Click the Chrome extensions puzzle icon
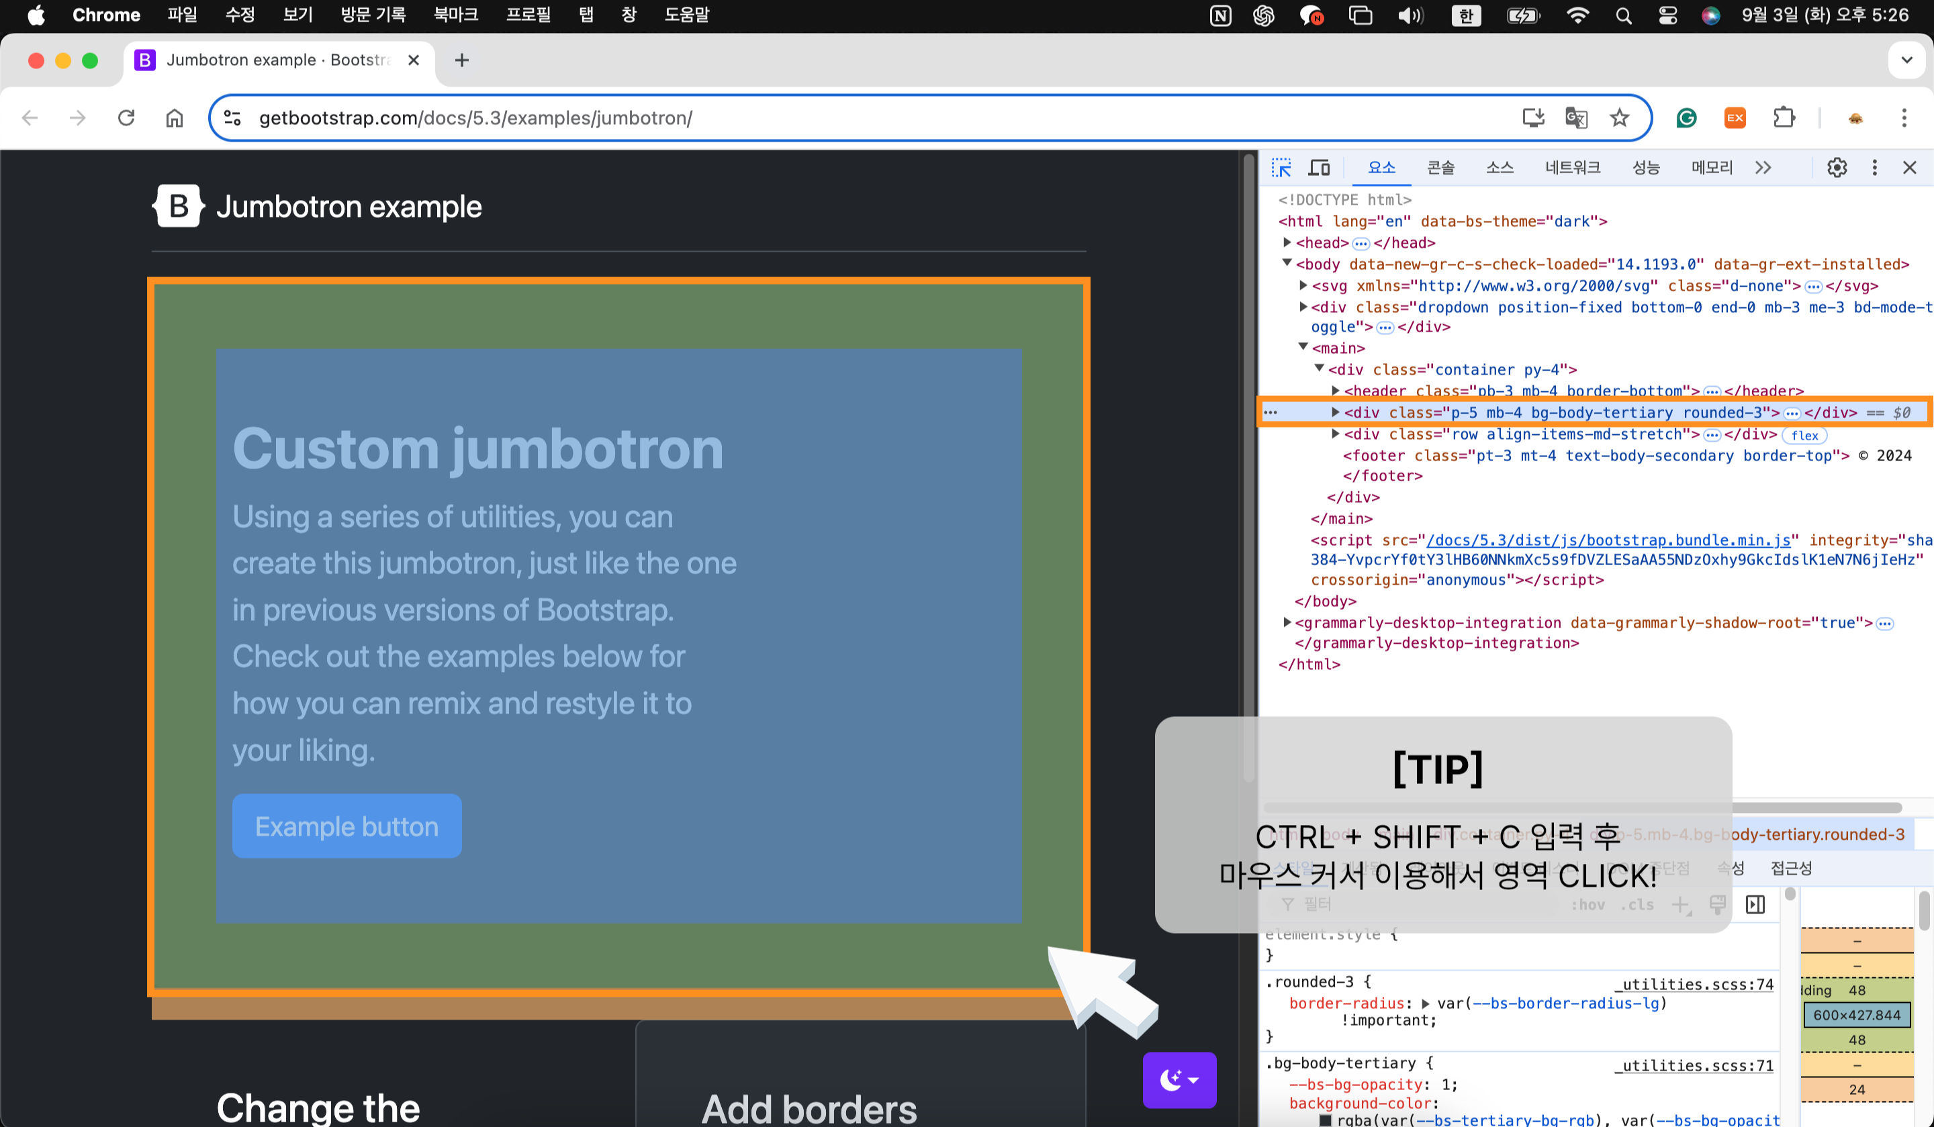 pos(1784,117)
